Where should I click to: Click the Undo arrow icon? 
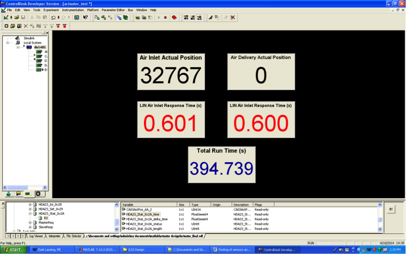pos(53,18)
